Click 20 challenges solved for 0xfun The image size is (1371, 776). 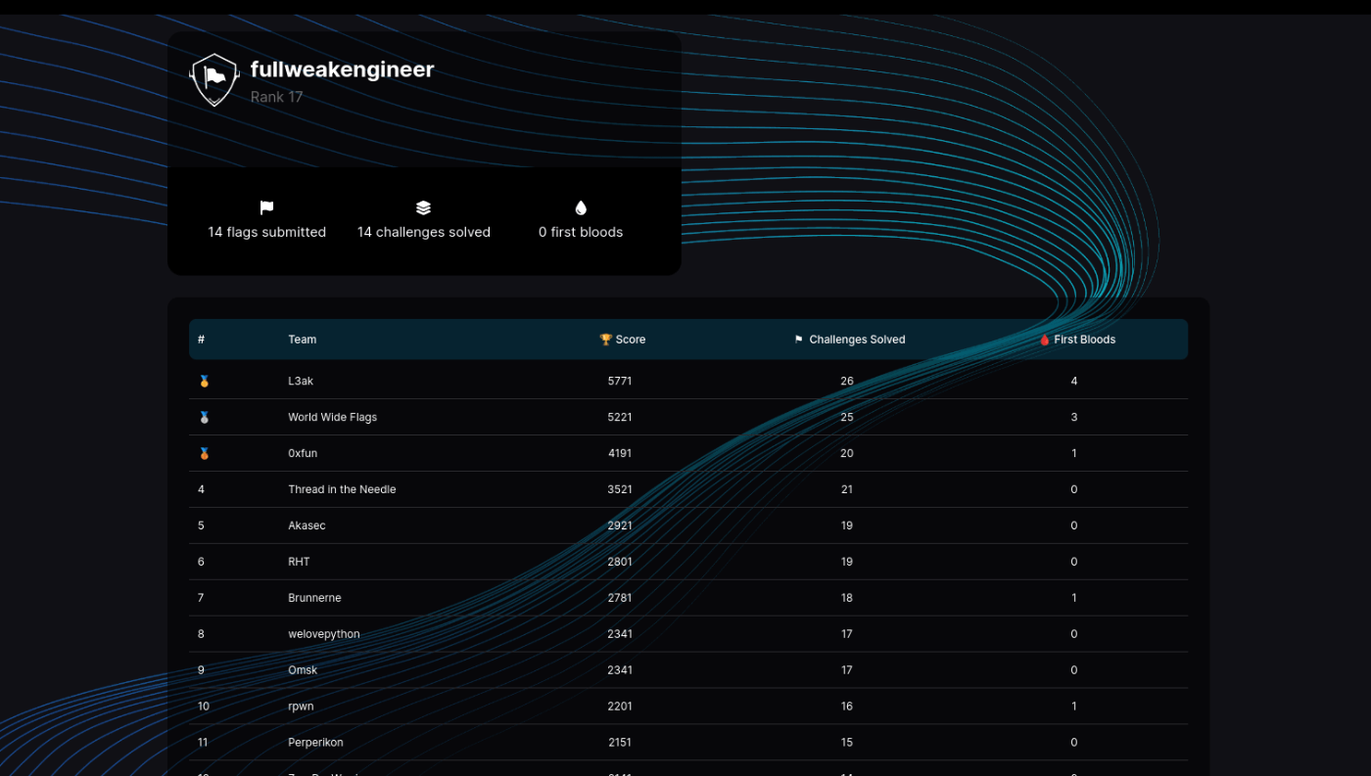coord(847,453)
